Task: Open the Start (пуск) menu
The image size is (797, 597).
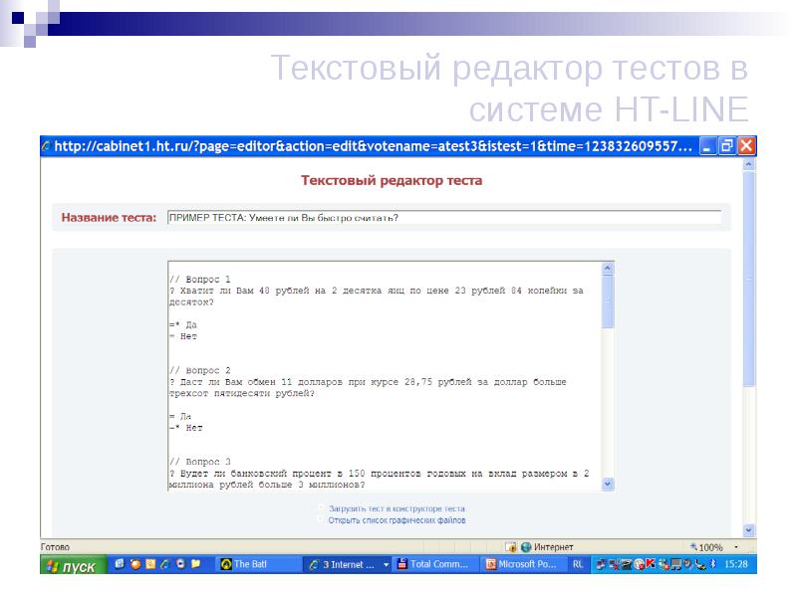Action: click(70, 566)
